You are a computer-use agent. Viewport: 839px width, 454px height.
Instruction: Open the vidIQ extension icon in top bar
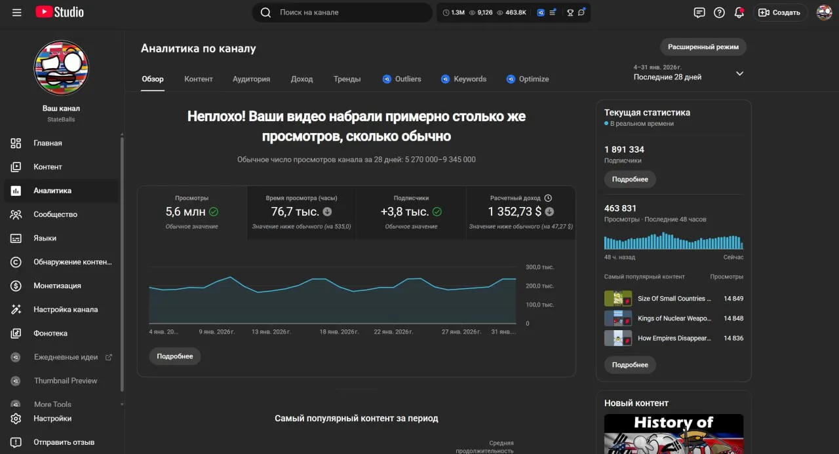coord(541,12)
